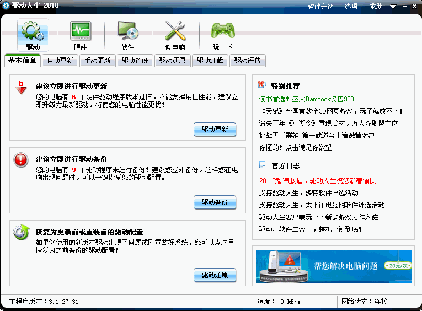Switch to the 驱动卸载 tab
The image size is (422, 311).
click(210, 61)
